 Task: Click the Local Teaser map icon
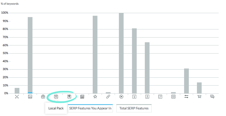tap(69, 97)
